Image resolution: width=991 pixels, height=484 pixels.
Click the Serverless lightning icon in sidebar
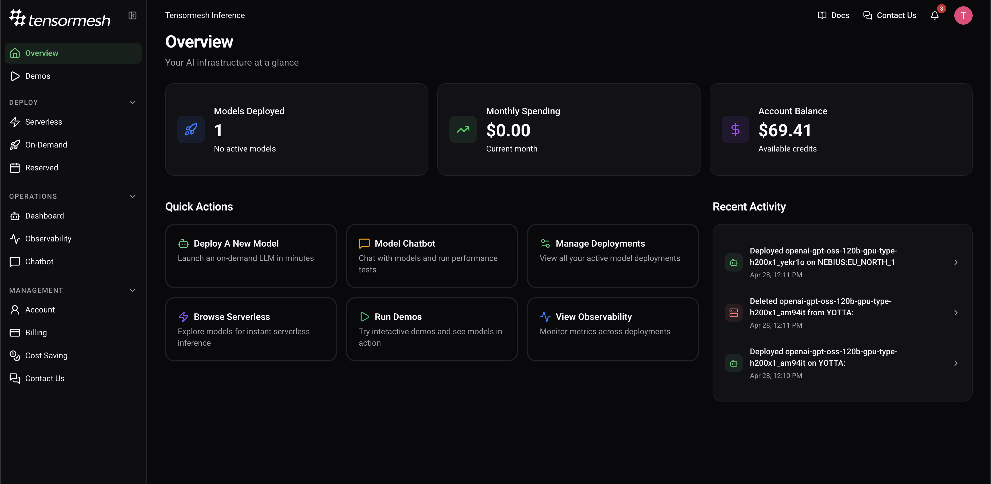(15, 122)
